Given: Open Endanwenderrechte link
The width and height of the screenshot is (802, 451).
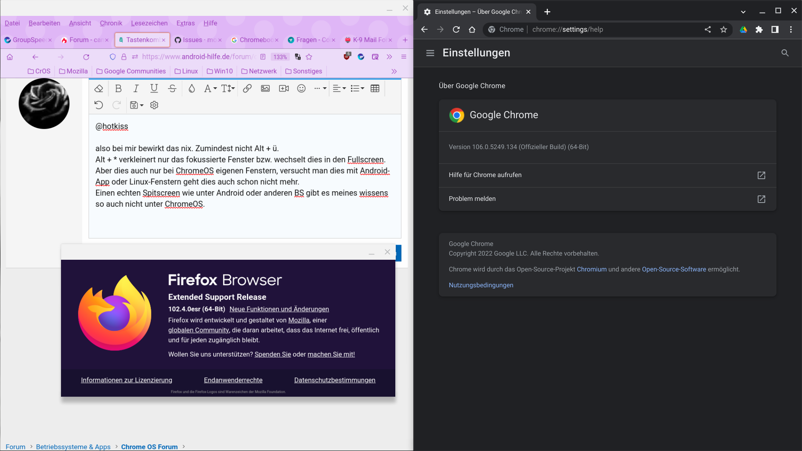Looking at the screenshot, I should [233, 380].
